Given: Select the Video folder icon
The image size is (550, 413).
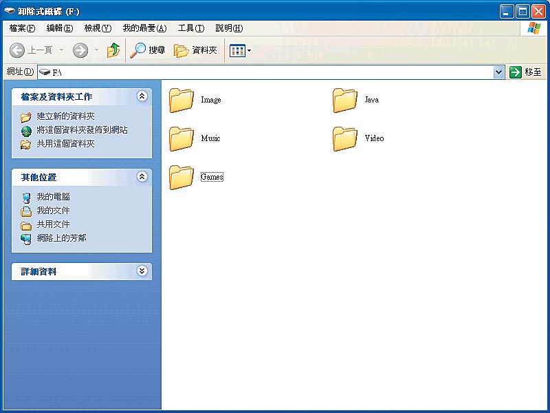Looking at the screenshot, I should [345, 139].
